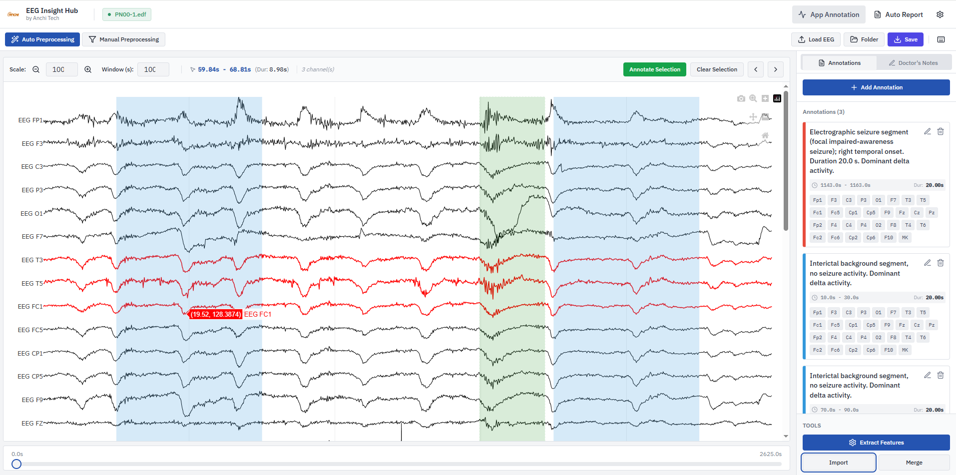Screen dimensions: 956x475
Task: Open keyboard shortcuts icon
Action: tap(941, 39)
